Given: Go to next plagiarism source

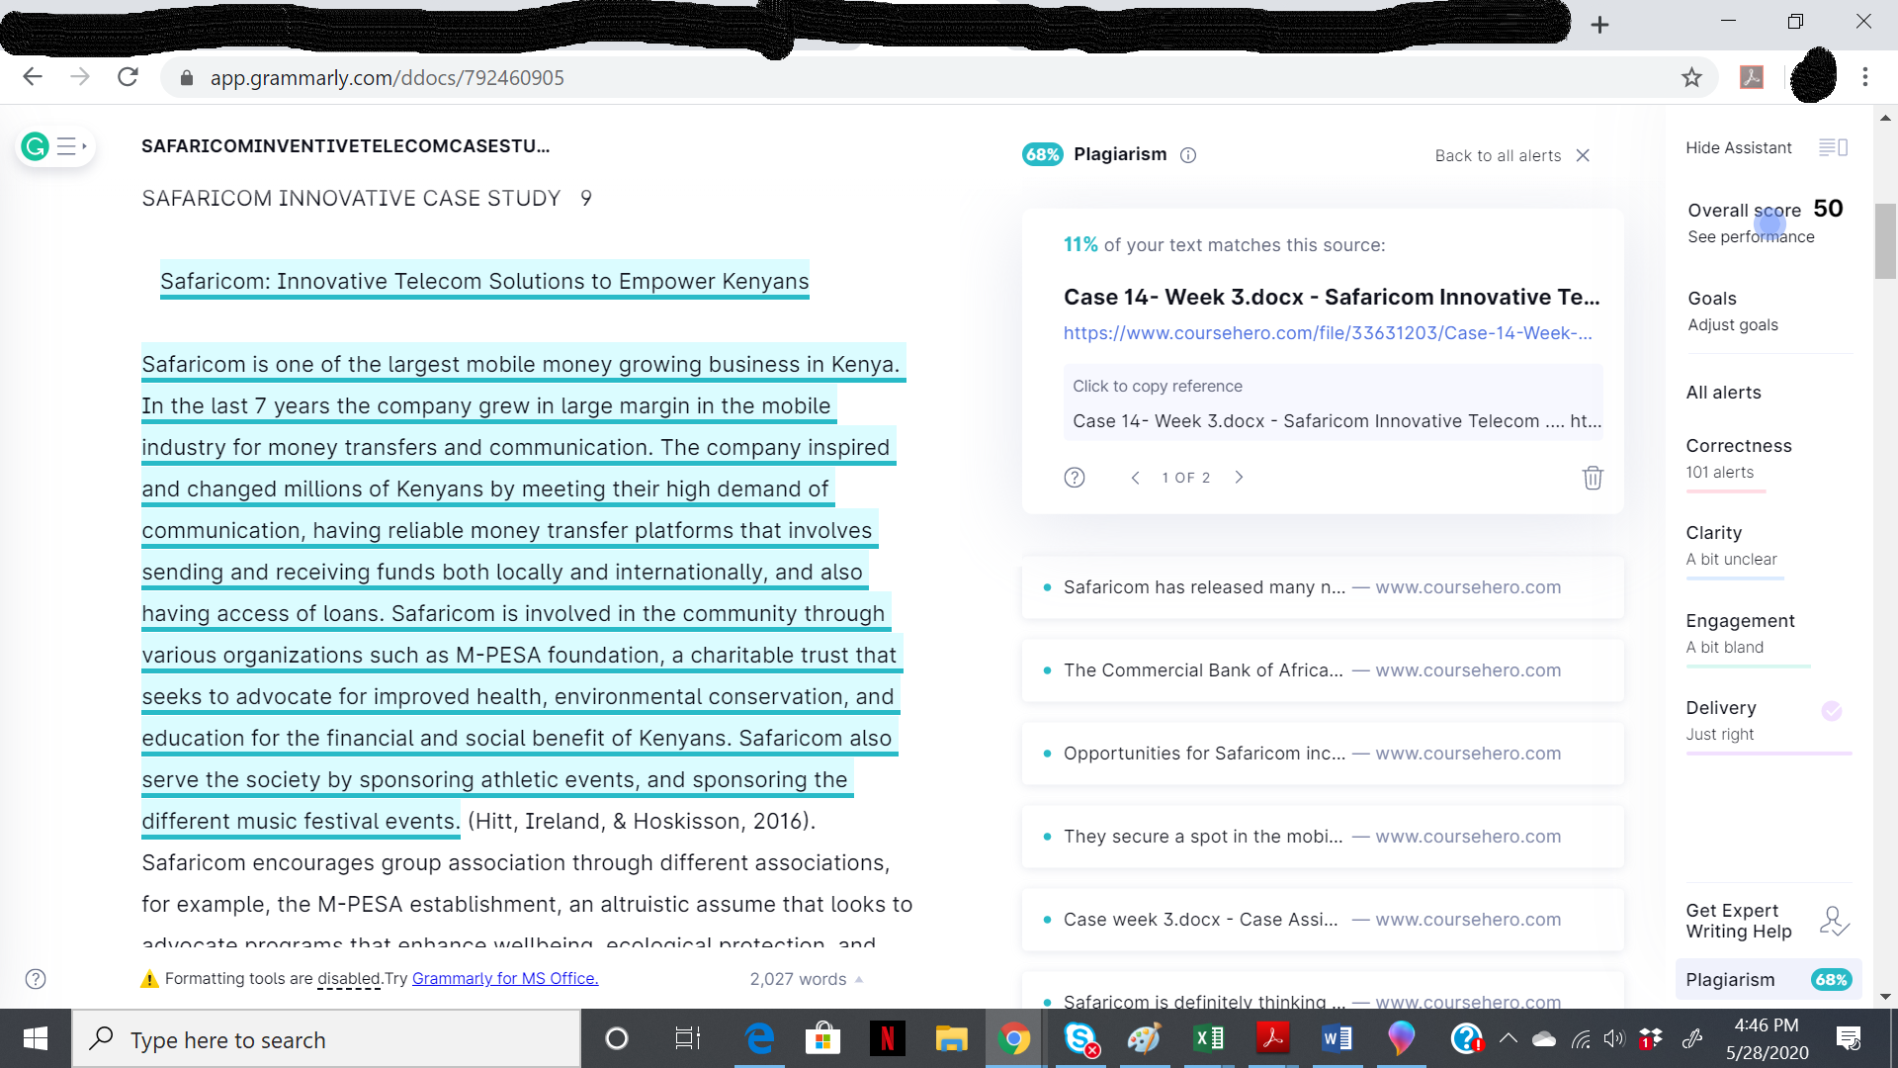Looking at the screenshot, I should click(x=1239, y=478).
